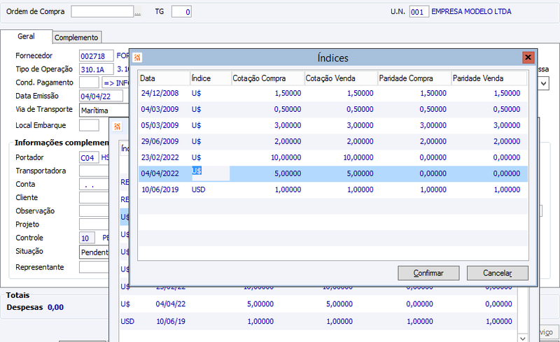Click the orange icon of background window
The height and width of the screenshot is (342, 560).
coord(117,127)
